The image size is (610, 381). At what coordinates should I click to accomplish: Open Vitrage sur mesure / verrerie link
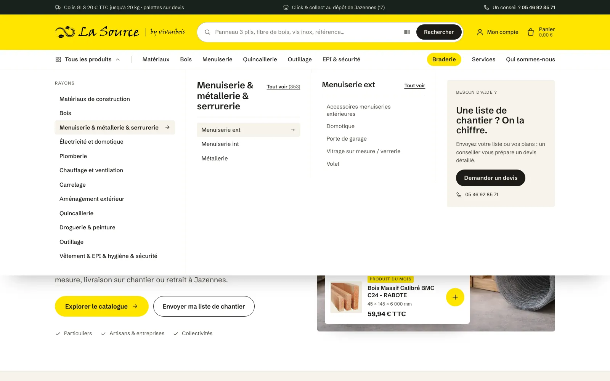coord(363,151)
